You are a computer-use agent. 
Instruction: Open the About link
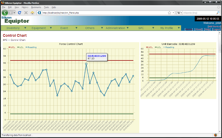pyautogui.click(x=198, y=29)
